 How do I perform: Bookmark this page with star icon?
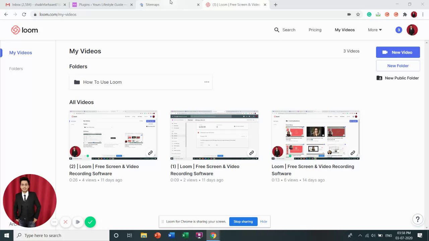point(358,14)
